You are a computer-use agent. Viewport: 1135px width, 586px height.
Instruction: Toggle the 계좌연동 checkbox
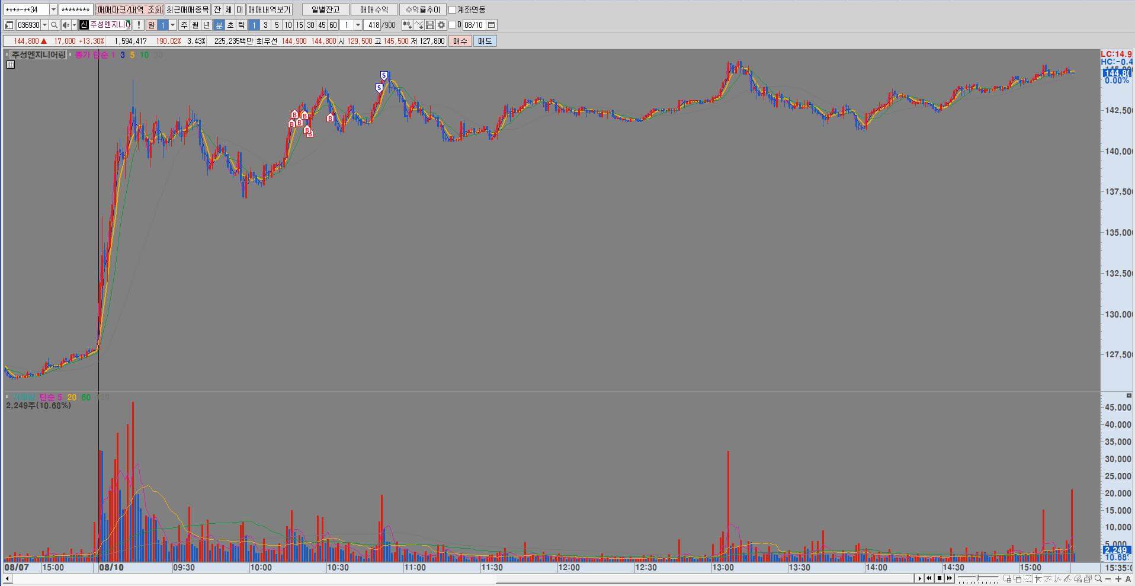tap(453, 10)
